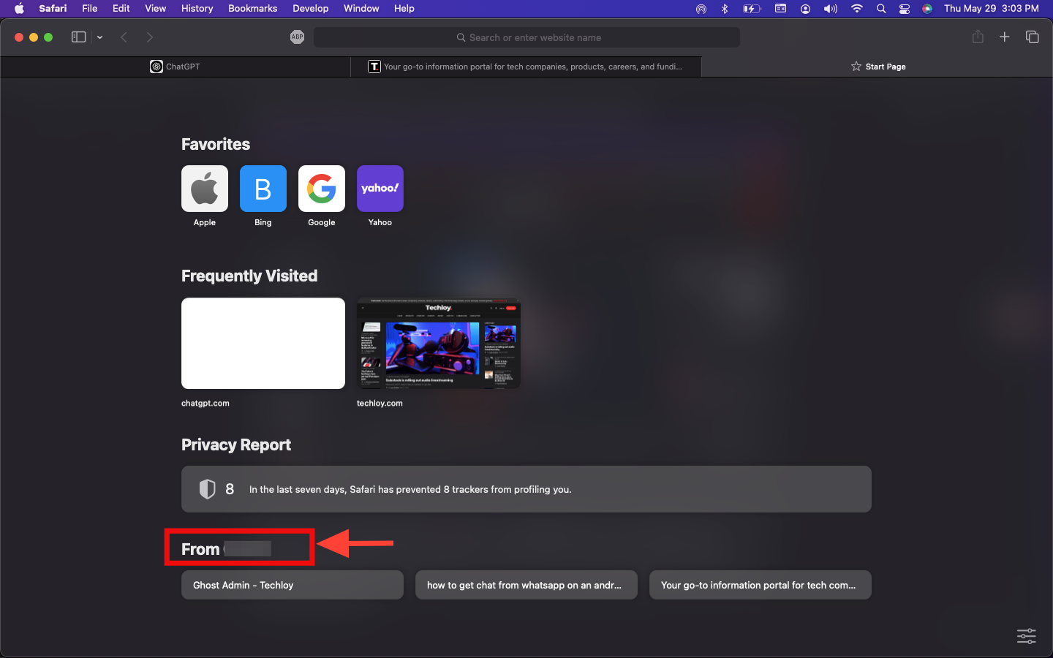Viewport: 1053px width, 658px height.
Task: Open the Apple favorite icon
Action: tap(205, 189)
